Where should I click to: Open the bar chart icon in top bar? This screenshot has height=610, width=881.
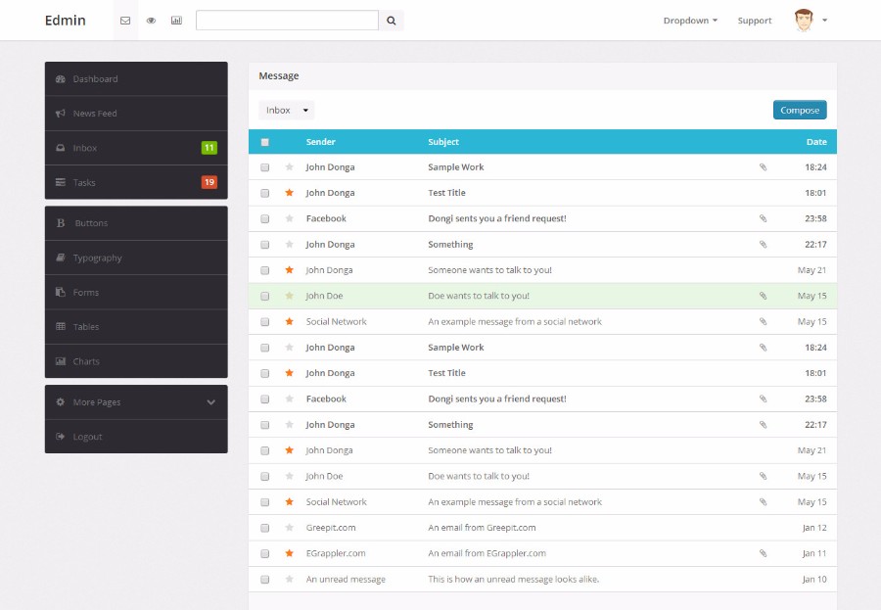tap(176, 21)
